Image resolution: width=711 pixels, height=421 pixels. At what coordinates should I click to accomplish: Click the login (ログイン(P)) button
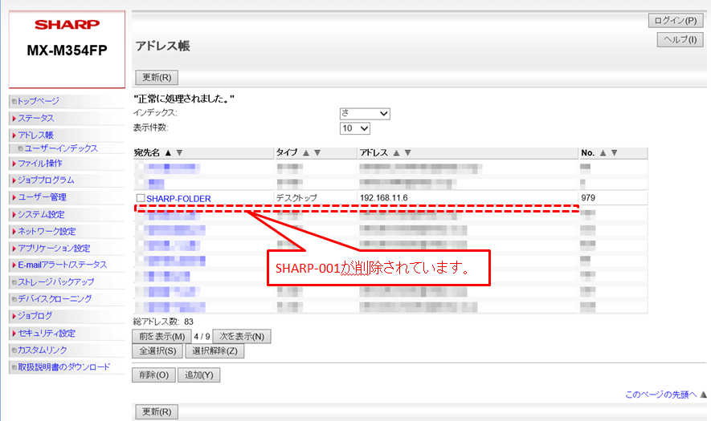click(x=676, y=20)
